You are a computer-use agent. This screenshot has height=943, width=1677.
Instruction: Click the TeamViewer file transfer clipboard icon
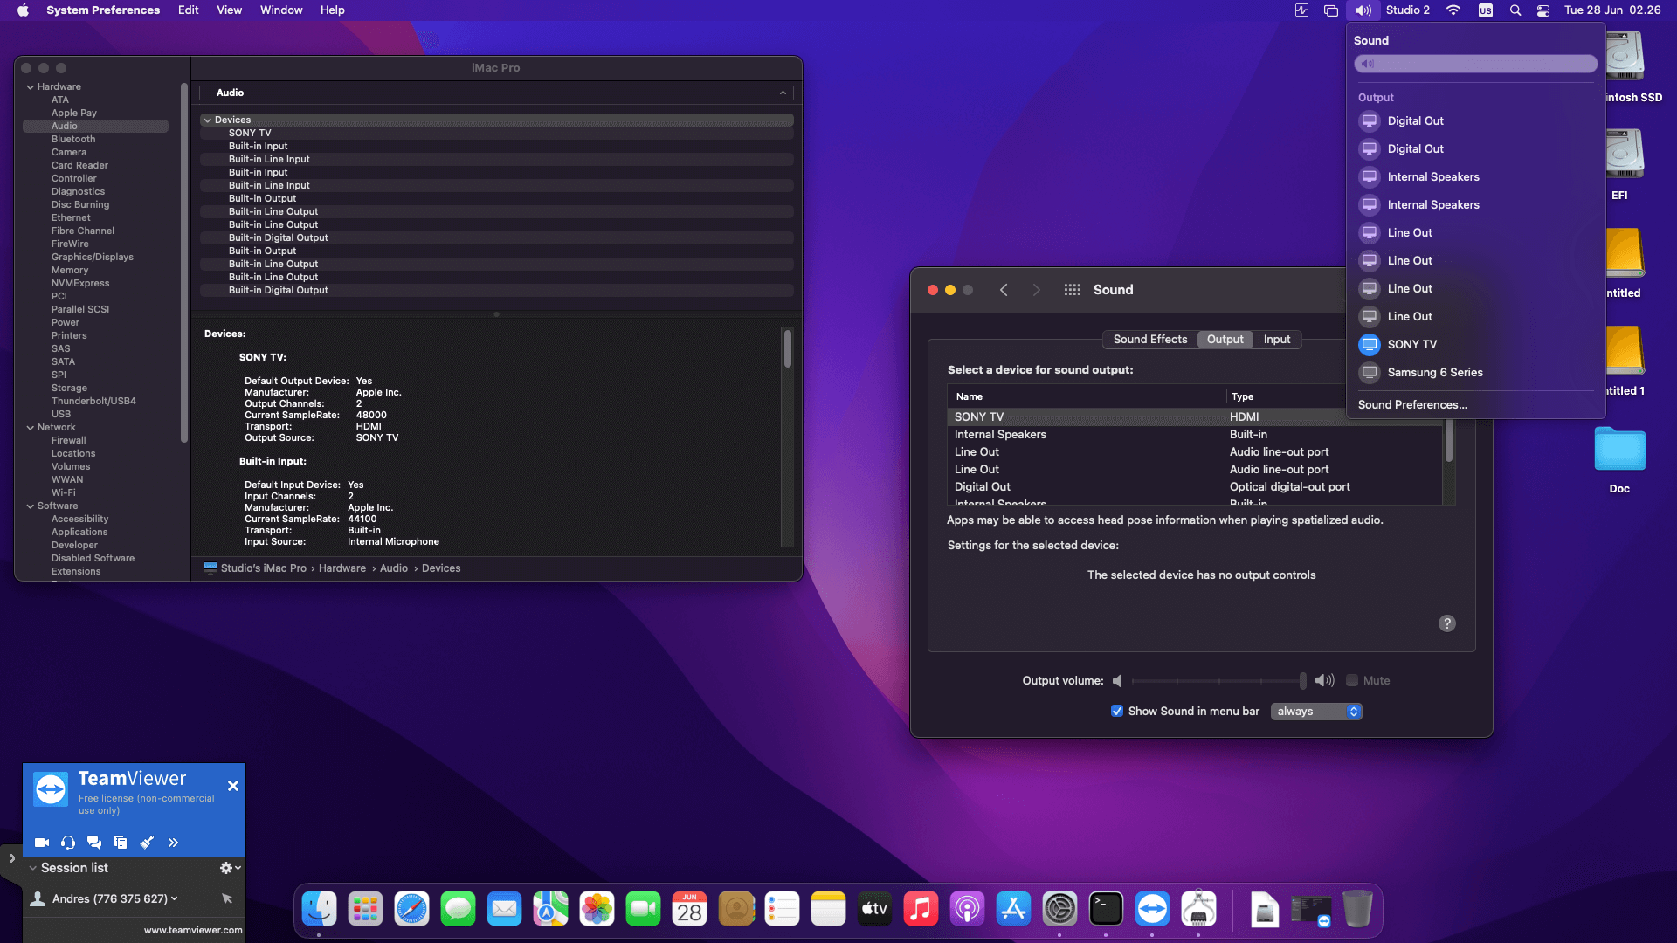tap(121, 843)
